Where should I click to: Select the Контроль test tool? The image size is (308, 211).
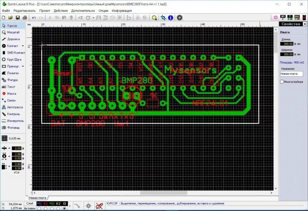[13, 114]
